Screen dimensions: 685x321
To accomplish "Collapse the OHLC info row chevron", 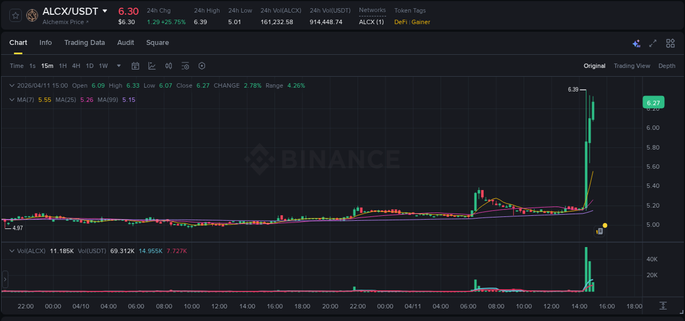I will (x=12, y=85).
